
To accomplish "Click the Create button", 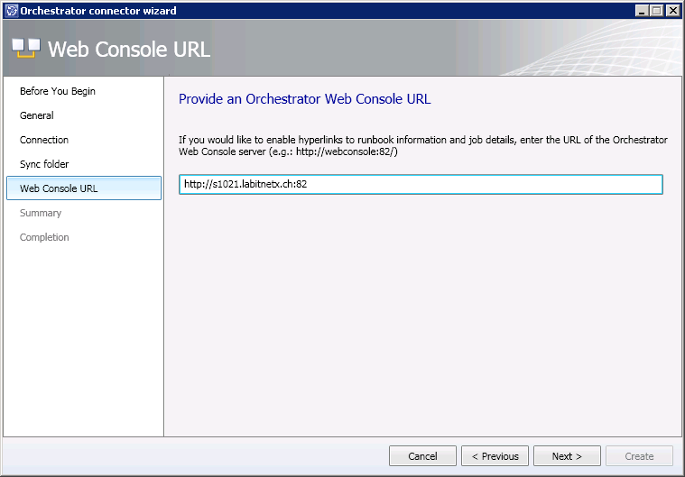I will [x=639, y=456].
